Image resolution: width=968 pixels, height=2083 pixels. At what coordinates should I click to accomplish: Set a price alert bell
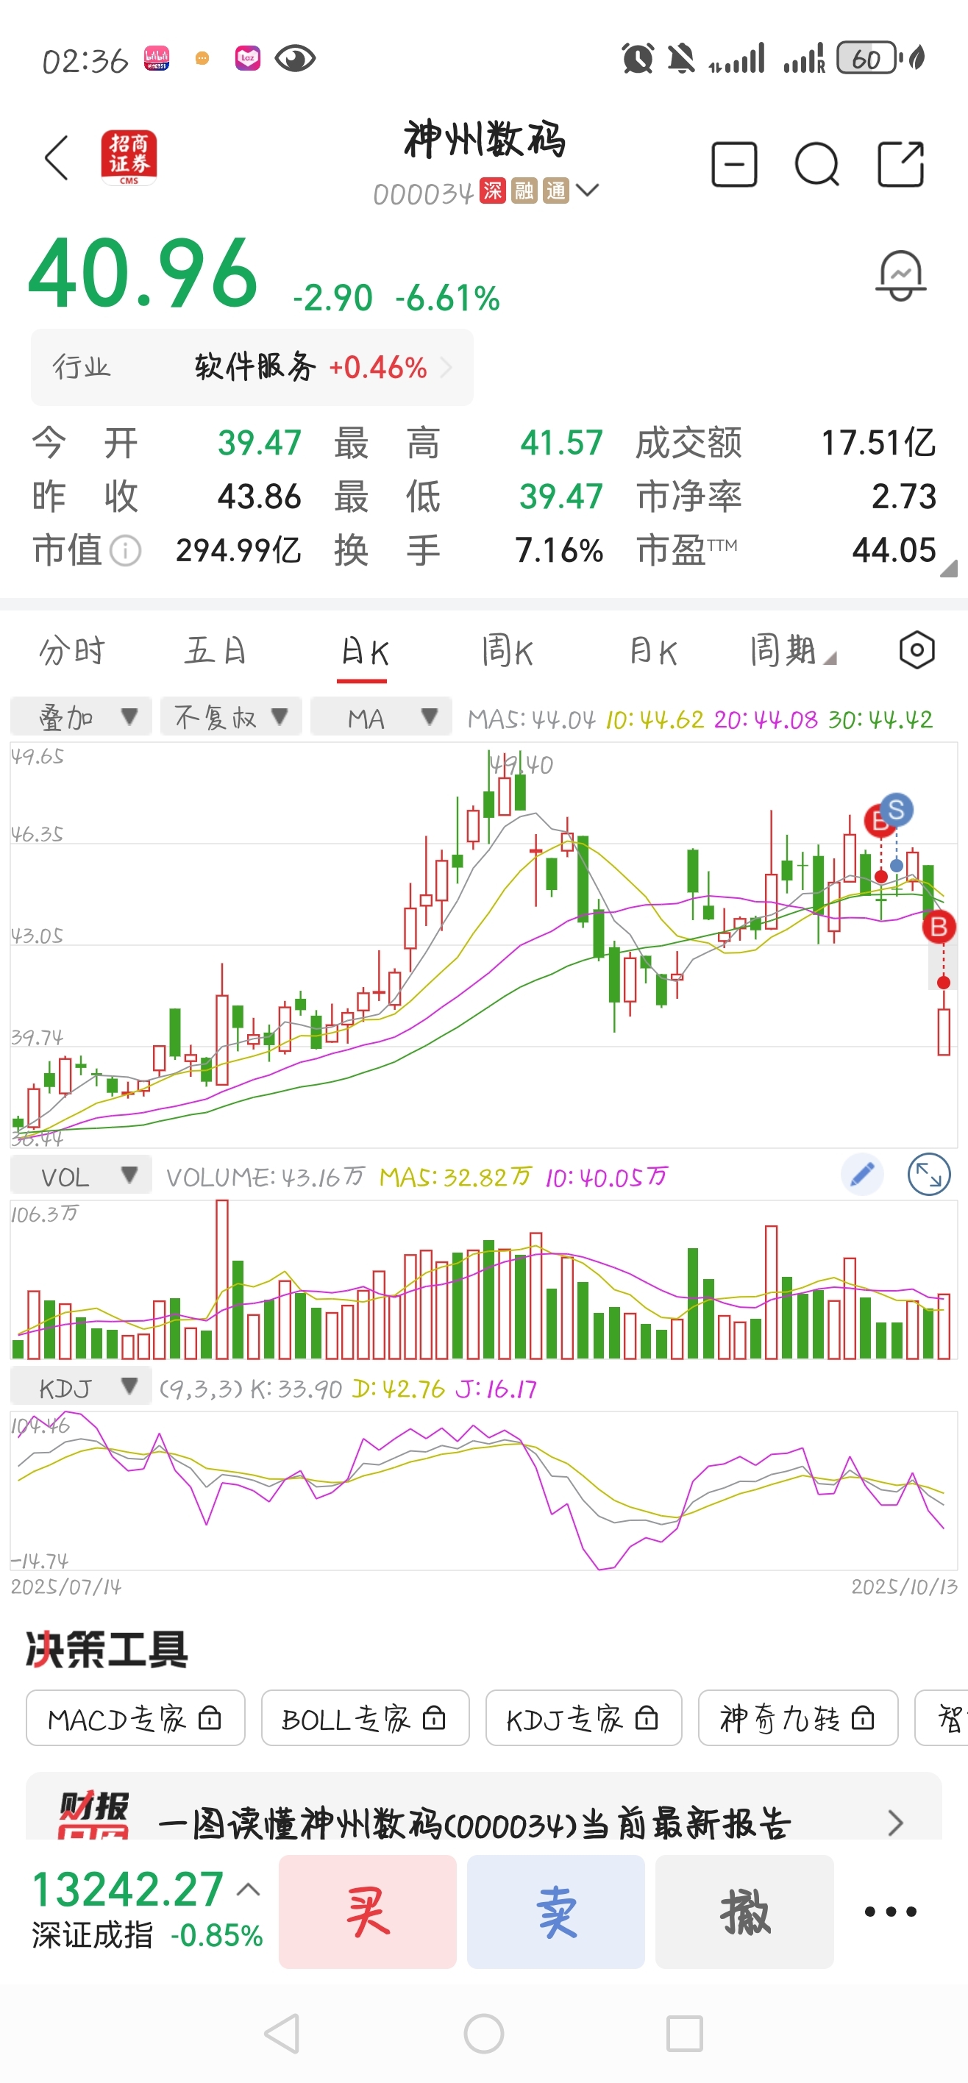[x=900, y=276]
